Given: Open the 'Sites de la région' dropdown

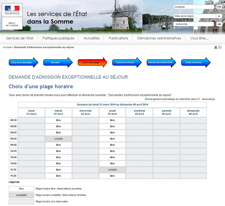Looking at the screenshot, I should [x=193, y=16].
